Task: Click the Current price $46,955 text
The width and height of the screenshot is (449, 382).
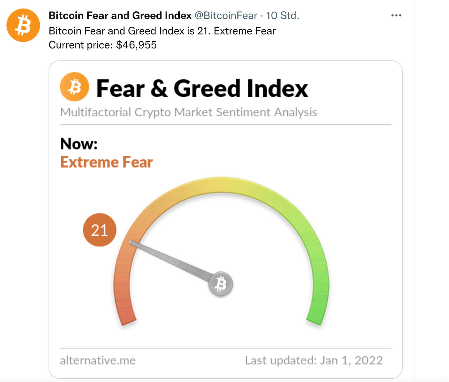Action: [x=103, y=45]
